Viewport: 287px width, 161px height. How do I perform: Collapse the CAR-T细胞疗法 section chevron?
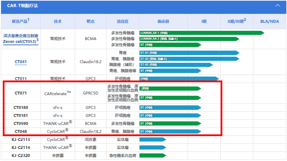pos(278,6)
